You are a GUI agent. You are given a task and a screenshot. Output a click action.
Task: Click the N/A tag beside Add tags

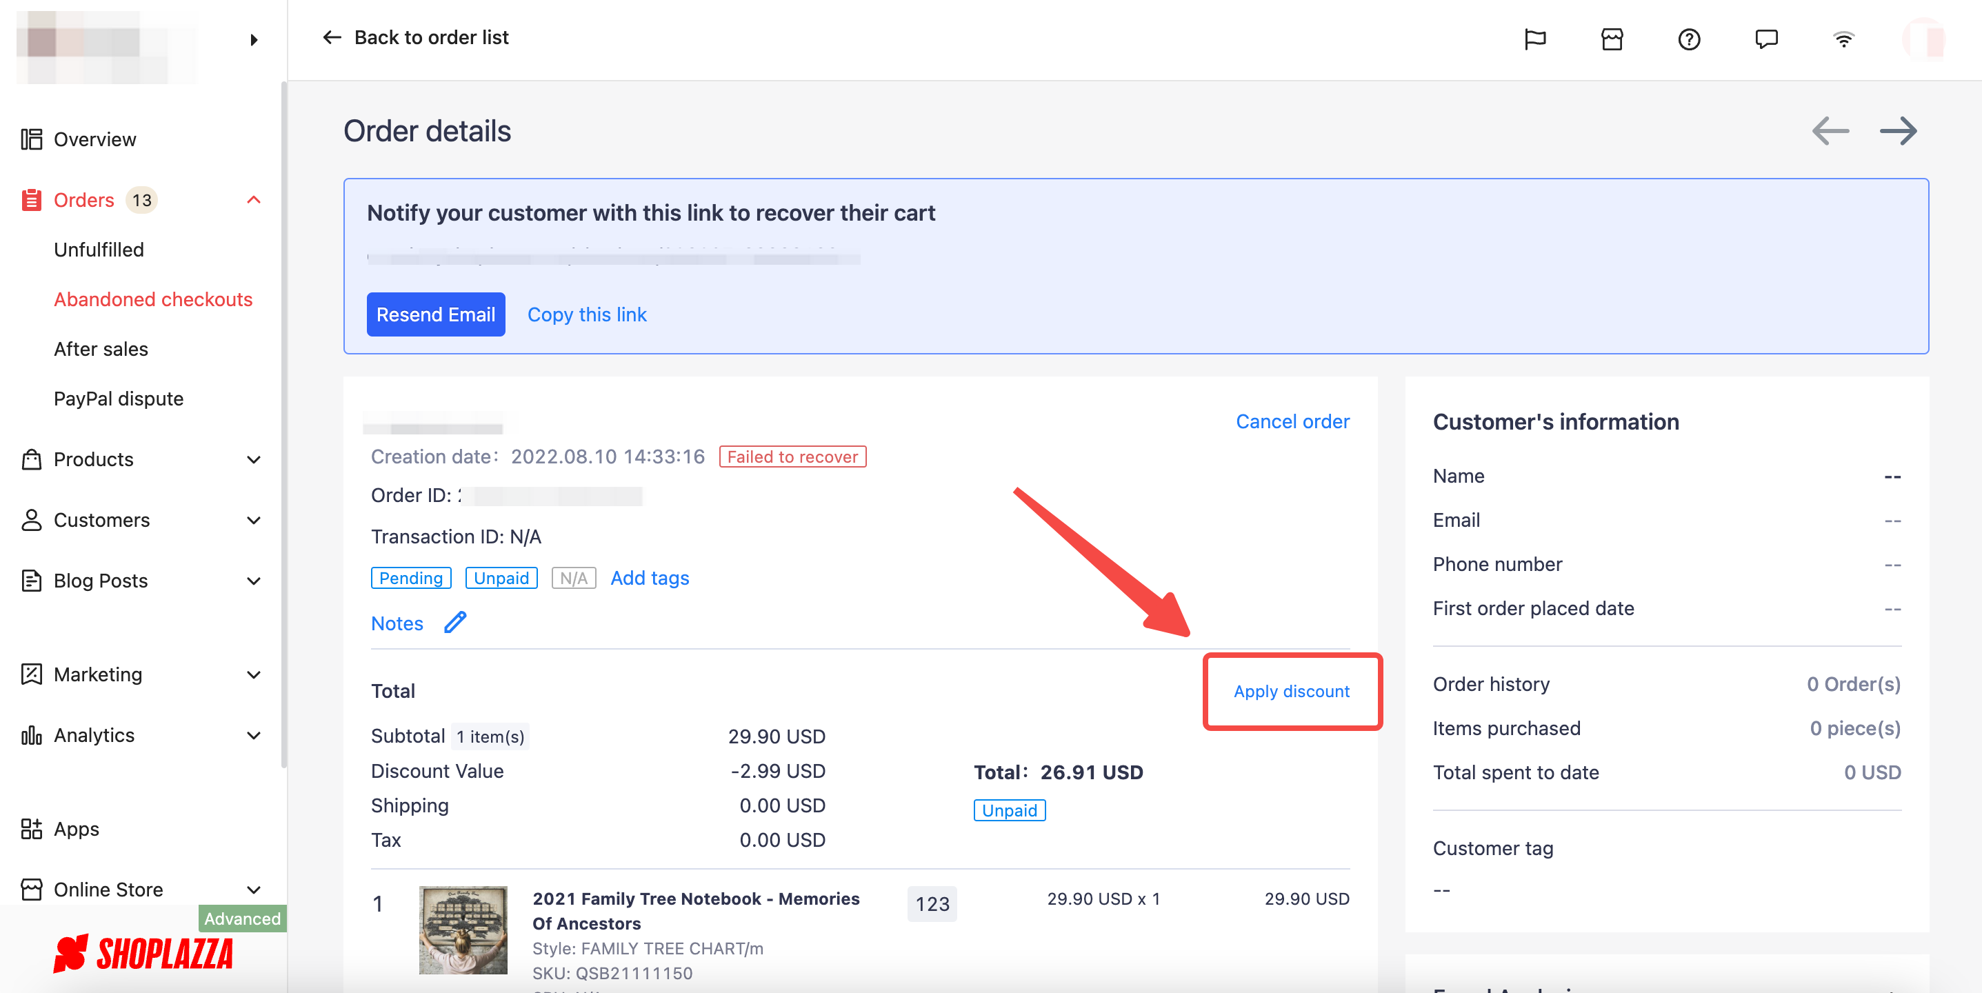pyautogui.click(x=573, y=578)
